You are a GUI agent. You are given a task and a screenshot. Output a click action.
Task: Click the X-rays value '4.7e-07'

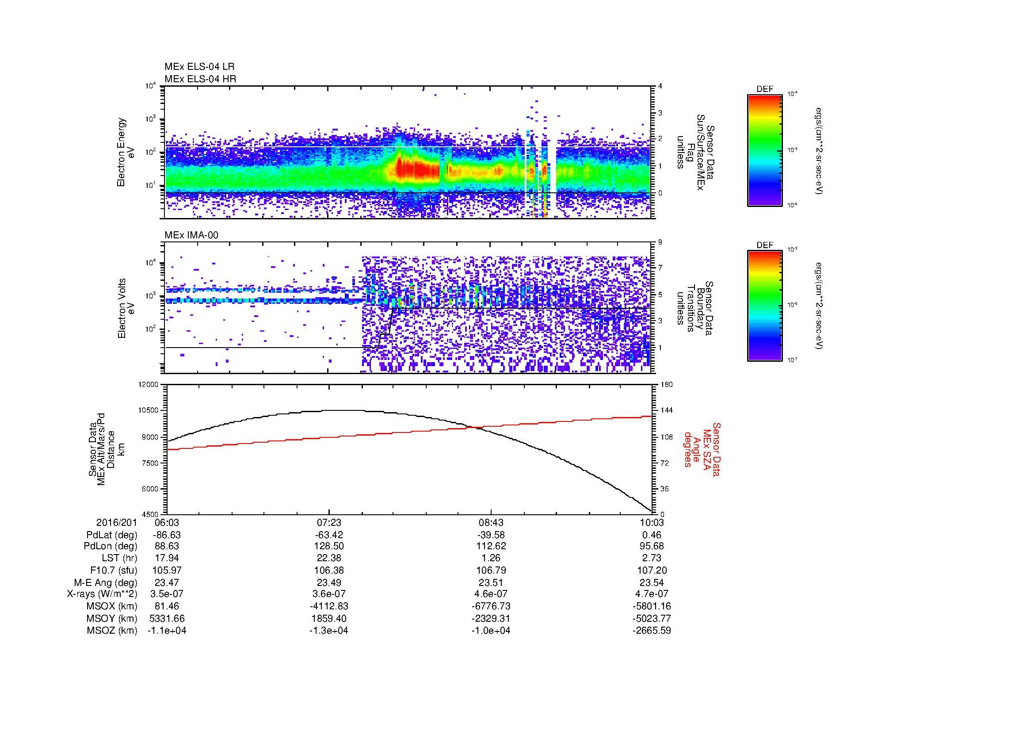[652, 594]
